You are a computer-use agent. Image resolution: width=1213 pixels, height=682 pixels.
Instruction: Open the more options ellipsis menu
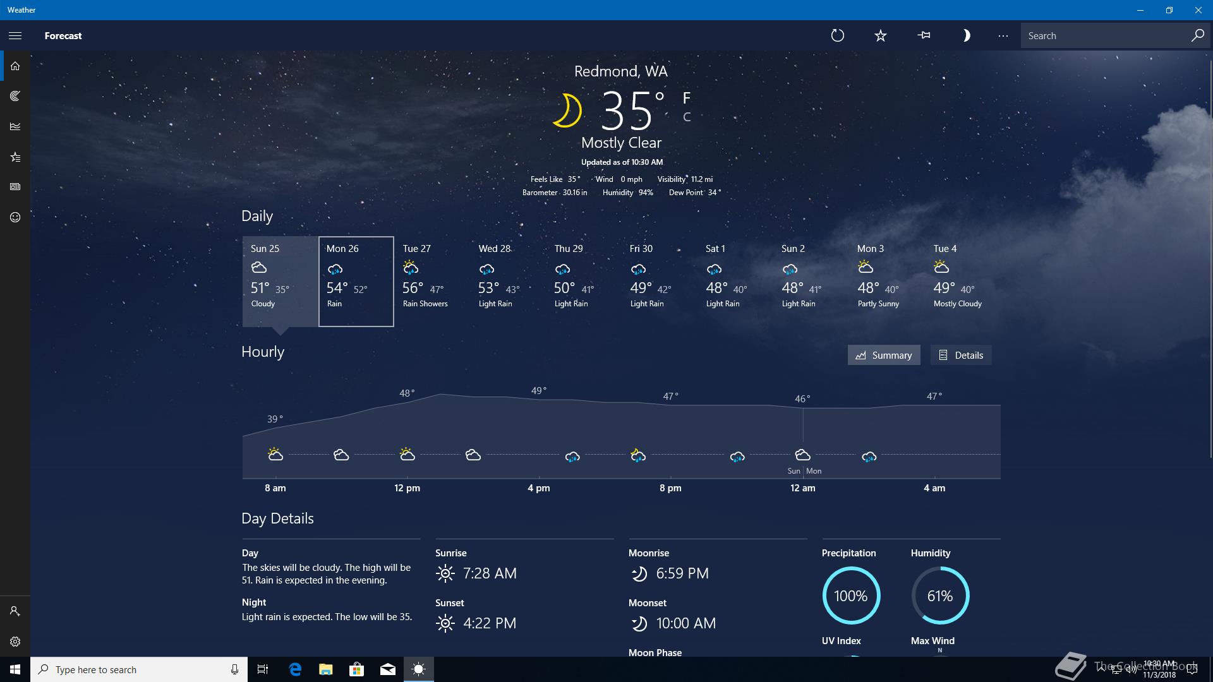1003,36
